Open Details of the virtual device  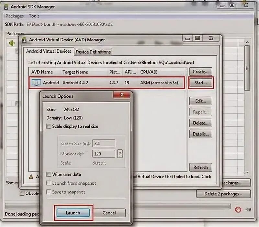click(200, 134)
